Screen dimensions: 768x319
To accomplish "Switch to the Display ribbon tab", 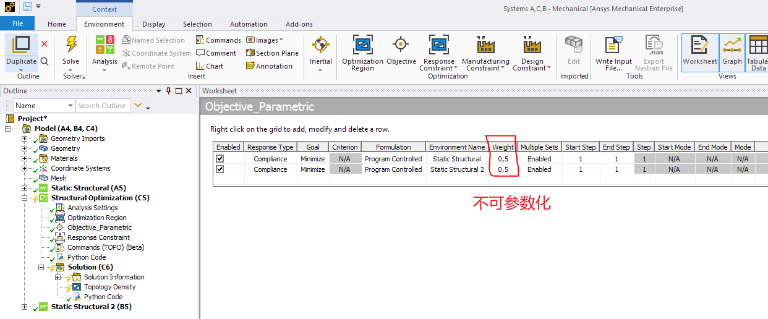I will click(153, 24).
